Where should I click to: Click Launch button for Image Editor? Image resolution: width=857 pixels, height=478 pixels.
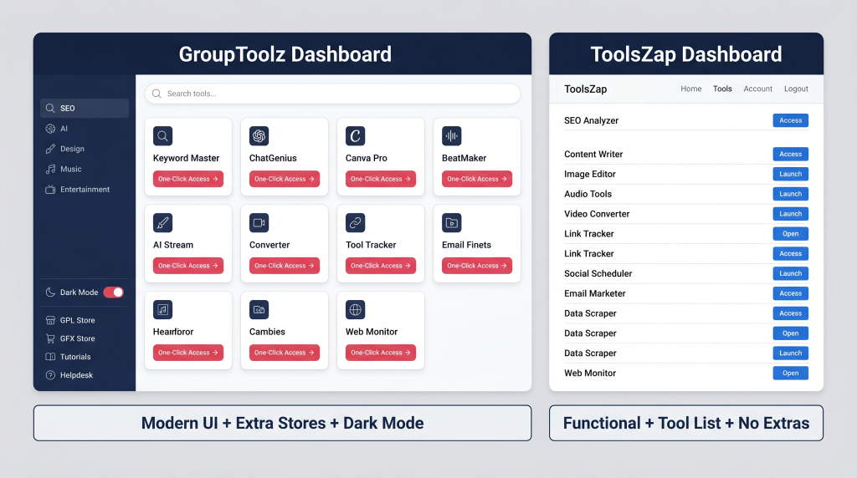pos(790,174)
